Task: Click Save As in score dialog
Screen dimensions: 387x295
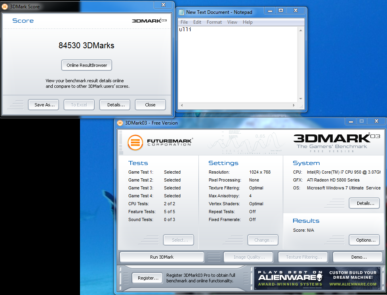Action: [44, 105]
